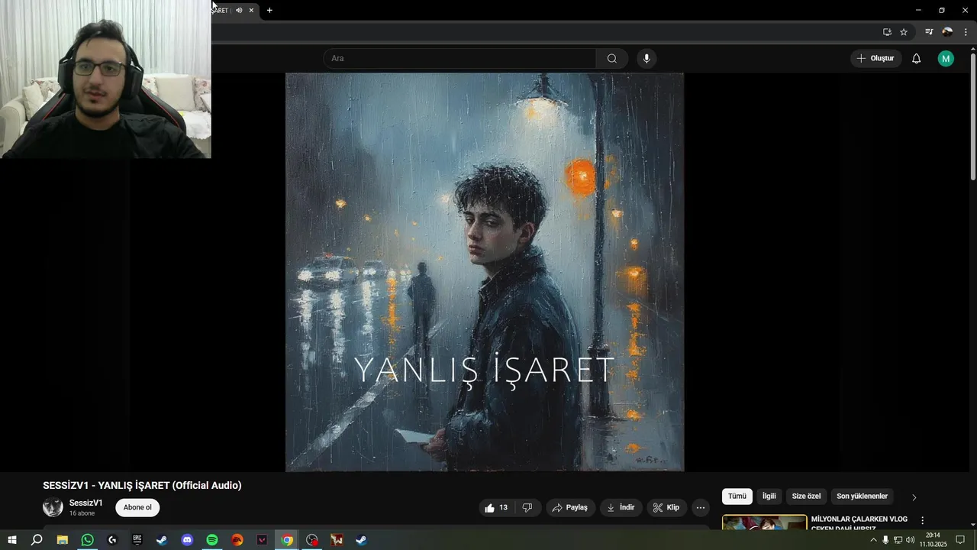Image resolution: width=977 pixels, height=550 pixels.
Task: Click the Paylaş share button
Action: (x=570, y=507)
